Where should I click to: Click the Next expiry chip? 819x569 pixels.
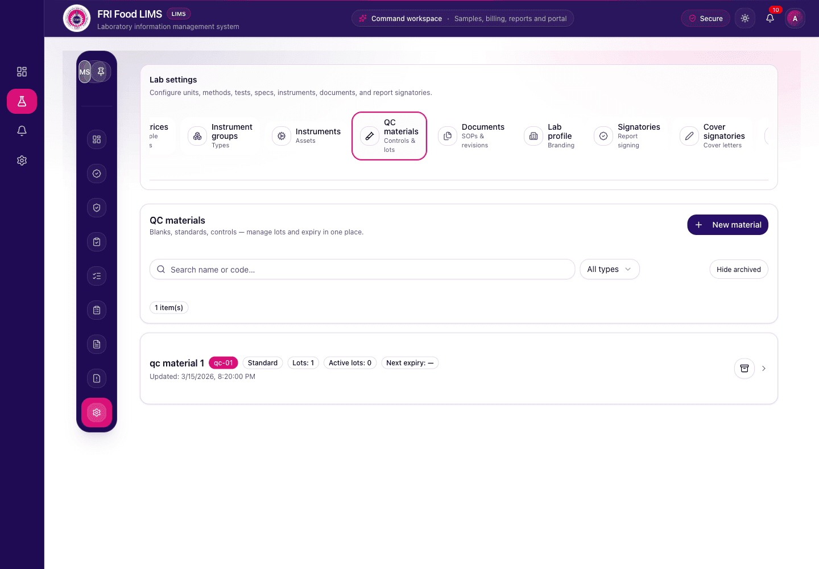(409, 363)
